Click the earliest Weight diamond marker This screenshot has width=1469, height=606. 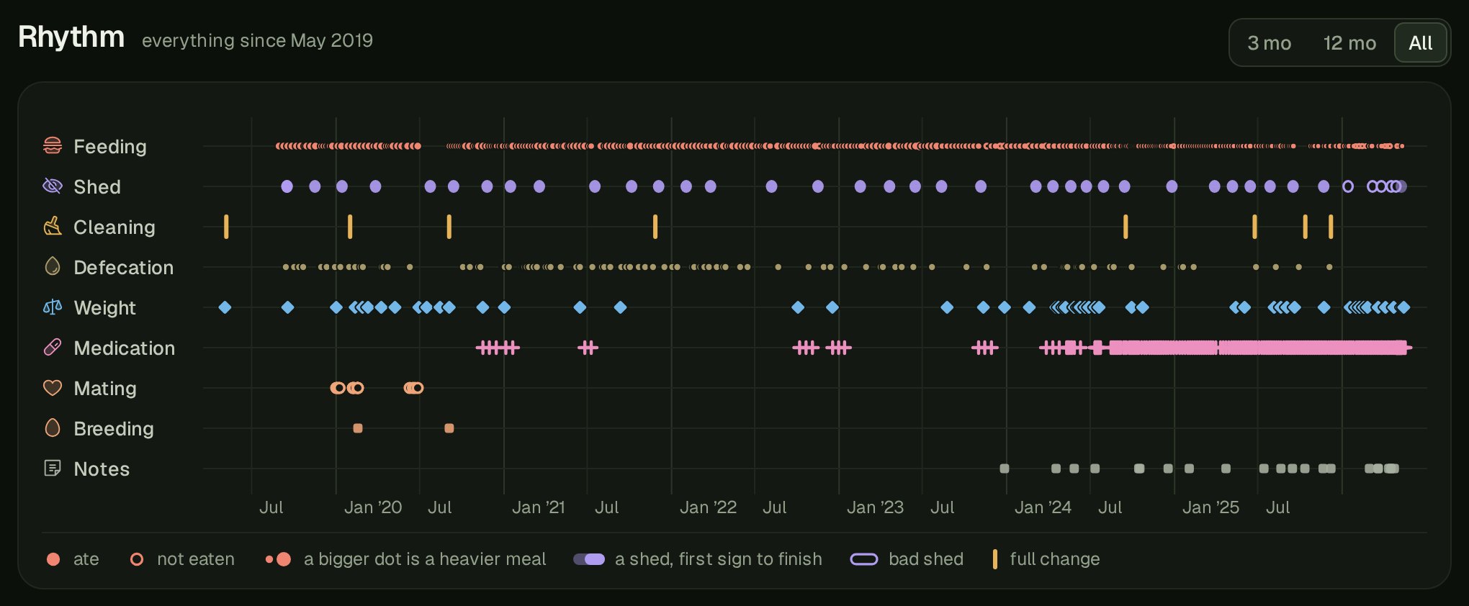[225, 307]
